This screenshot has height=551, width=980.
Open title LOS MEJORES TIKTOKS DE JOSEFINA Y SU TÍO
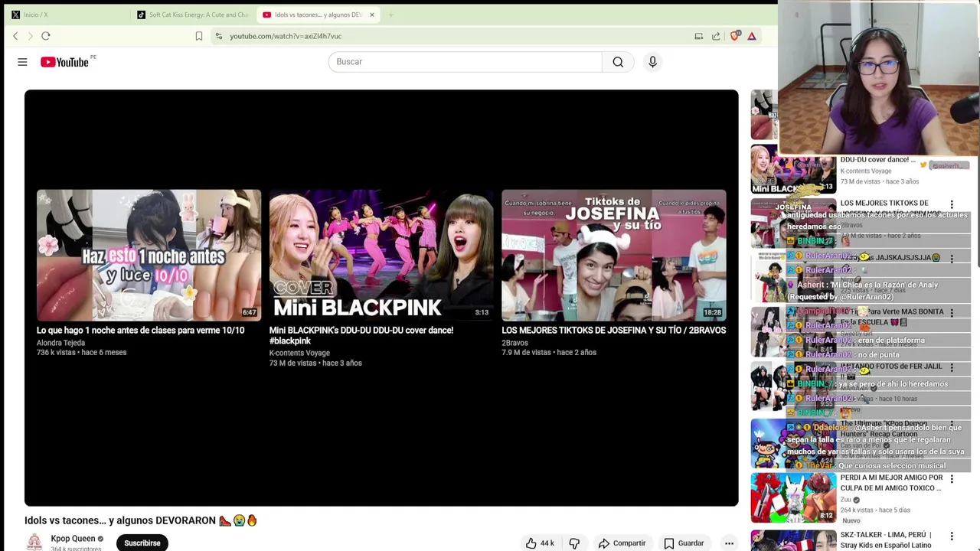point(614,331)
